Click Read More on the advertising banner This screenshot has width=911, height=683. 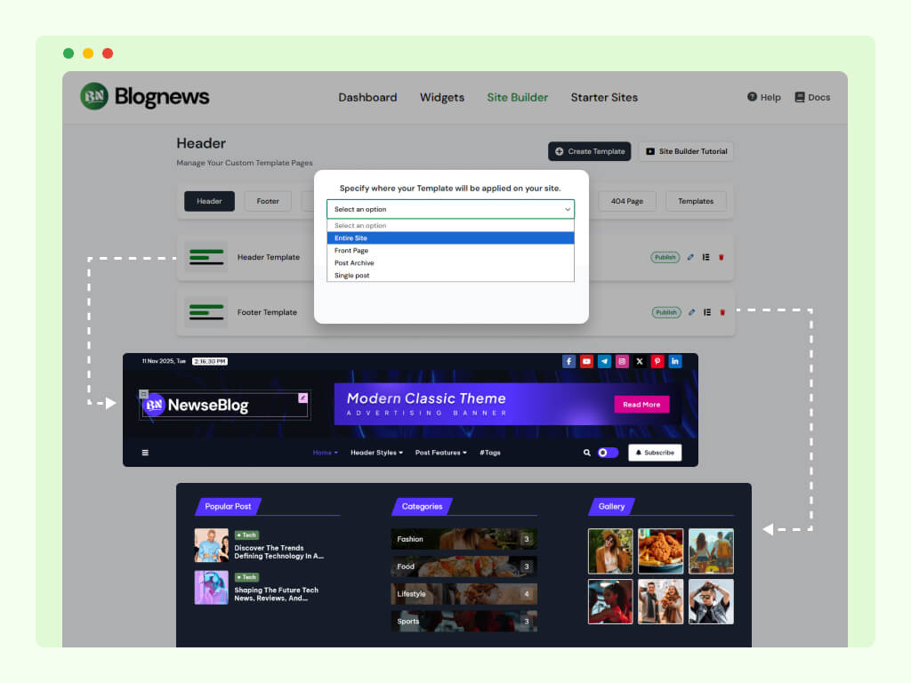click(x=641, y=405)
